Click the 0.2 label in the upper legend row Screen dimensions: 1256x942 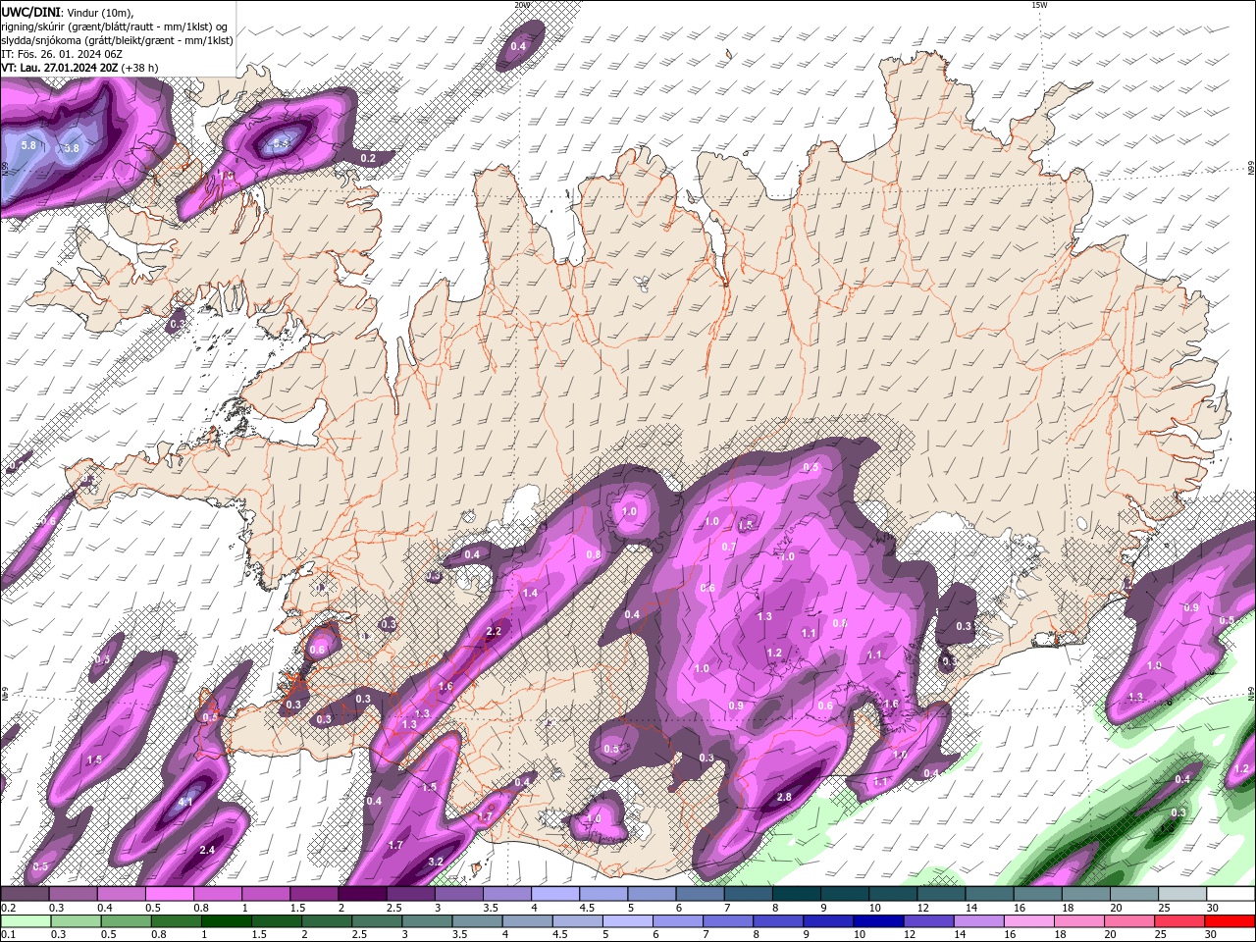8,908
